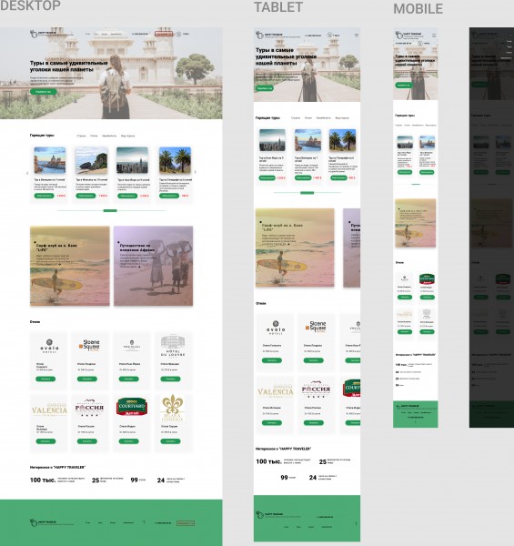Image resolution: width=514 pixels, height=546 pixels.
Task: Click next arrow of desktop tours carousel
Action: (x=196, y=172)
